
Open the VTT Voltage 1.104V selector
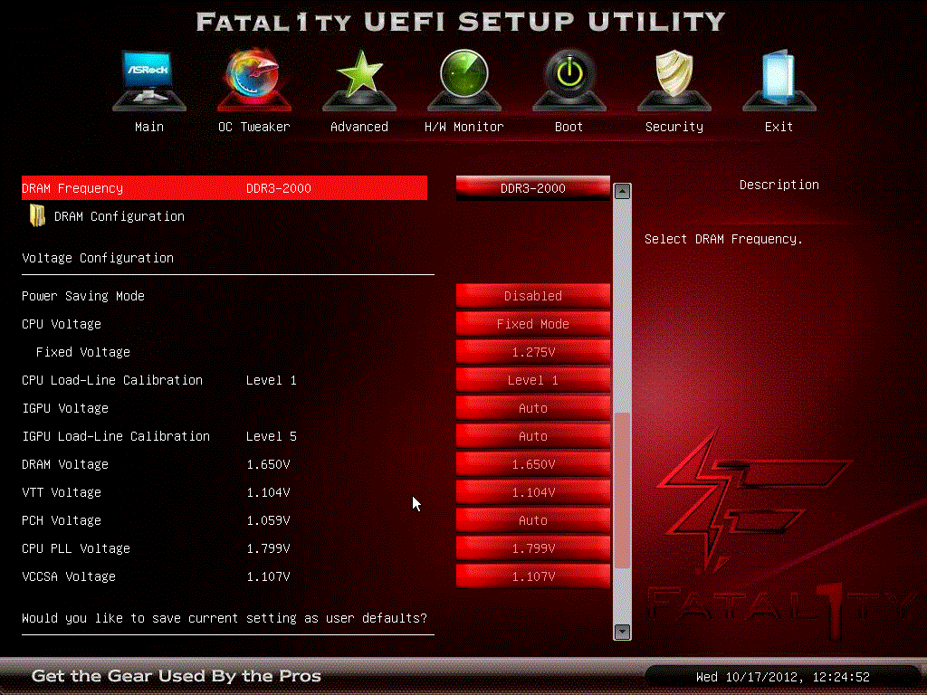pos(533,492)
